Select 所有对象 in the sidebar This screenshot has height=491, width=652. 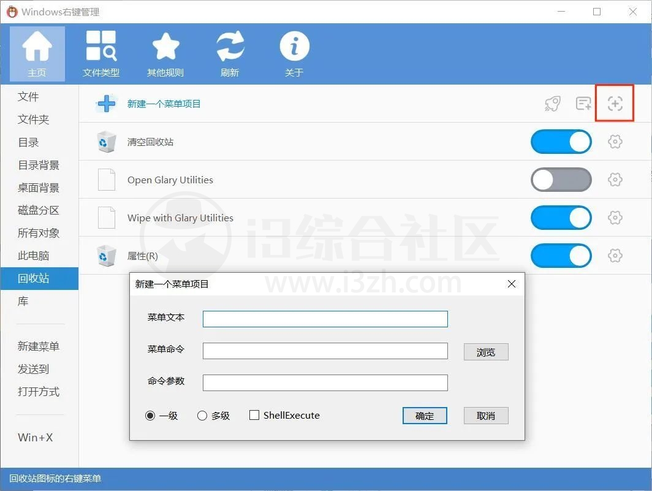(x=39, y=233)
